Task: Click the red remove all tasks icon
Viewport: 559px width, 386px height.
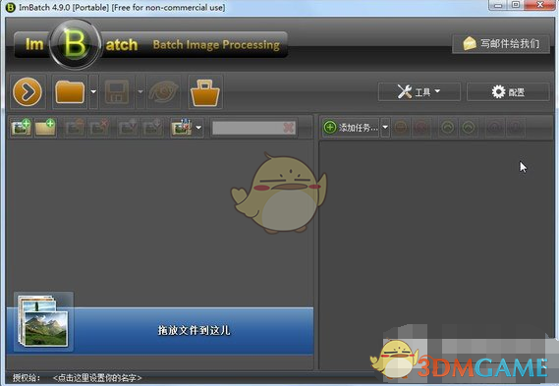Action: (x=421, y=128)
